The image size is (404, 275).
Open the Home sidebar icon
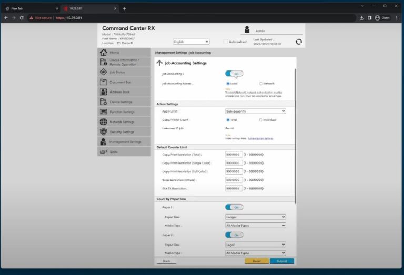104,52
